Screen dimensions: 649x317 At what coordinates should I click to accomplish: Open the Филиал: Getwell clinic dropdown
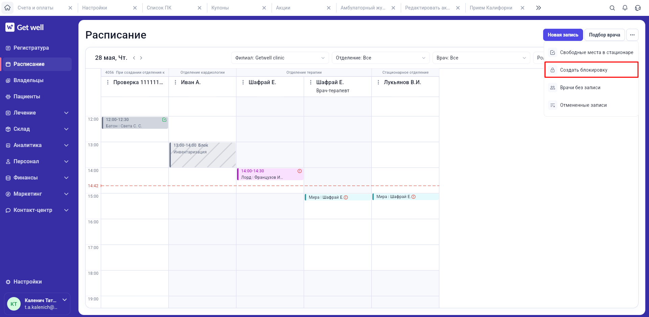click(280, 58)
